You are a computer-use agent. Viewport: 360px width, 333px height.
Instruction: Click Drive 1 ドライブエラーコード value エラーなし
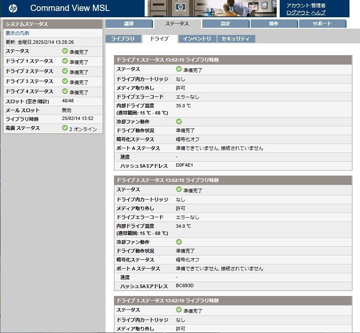click(188, 97)
